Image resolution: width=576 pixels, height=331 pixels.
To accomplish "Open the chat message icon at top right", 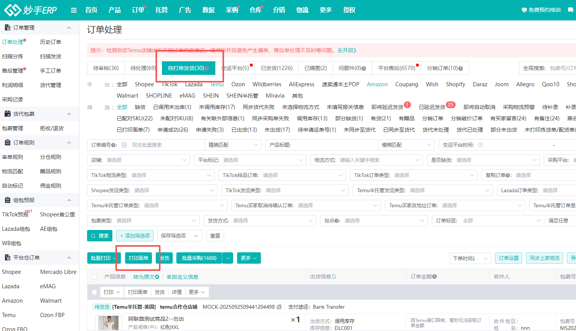I will pos(571,10).
